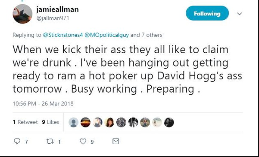Expand the 'and 7 others' reply list
The height and width of the screenshot is (157, 259).
[x=147, y=35]
